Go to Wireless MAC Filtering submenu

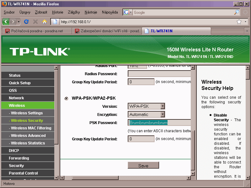(x=28, y=128)
